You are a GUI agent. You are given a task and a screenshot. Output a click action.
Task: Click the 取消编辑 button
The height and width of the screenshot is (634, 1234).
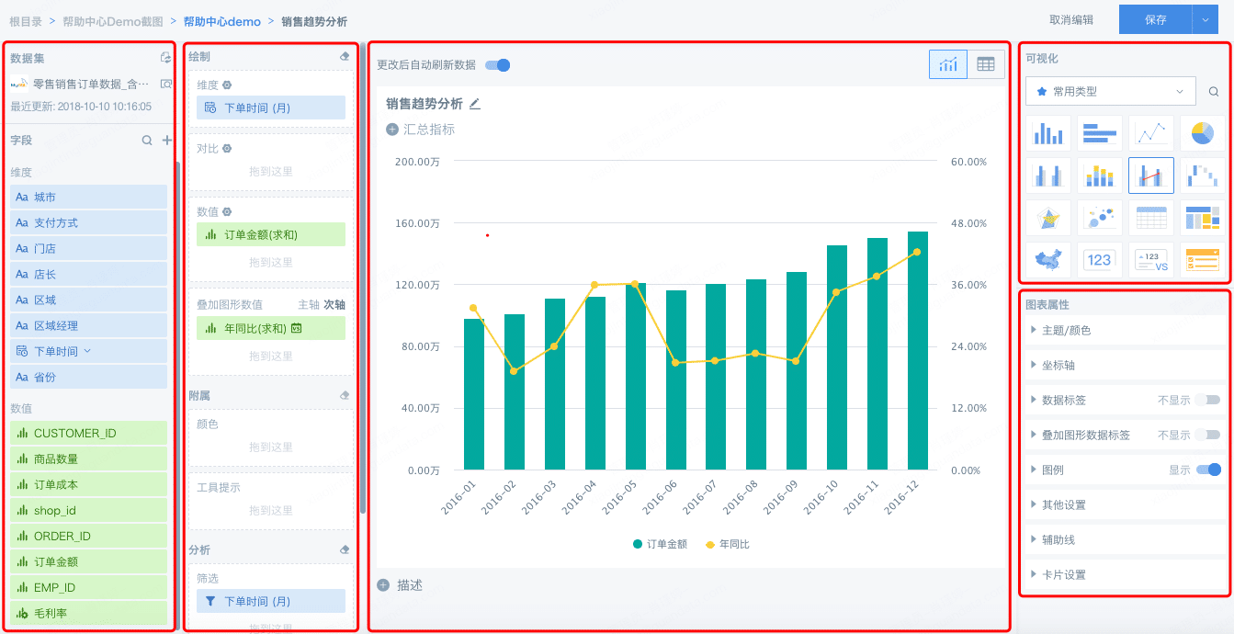1071,20
